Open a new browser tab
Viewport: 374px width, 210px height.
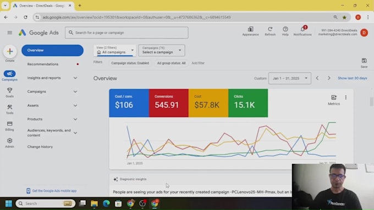80,5
